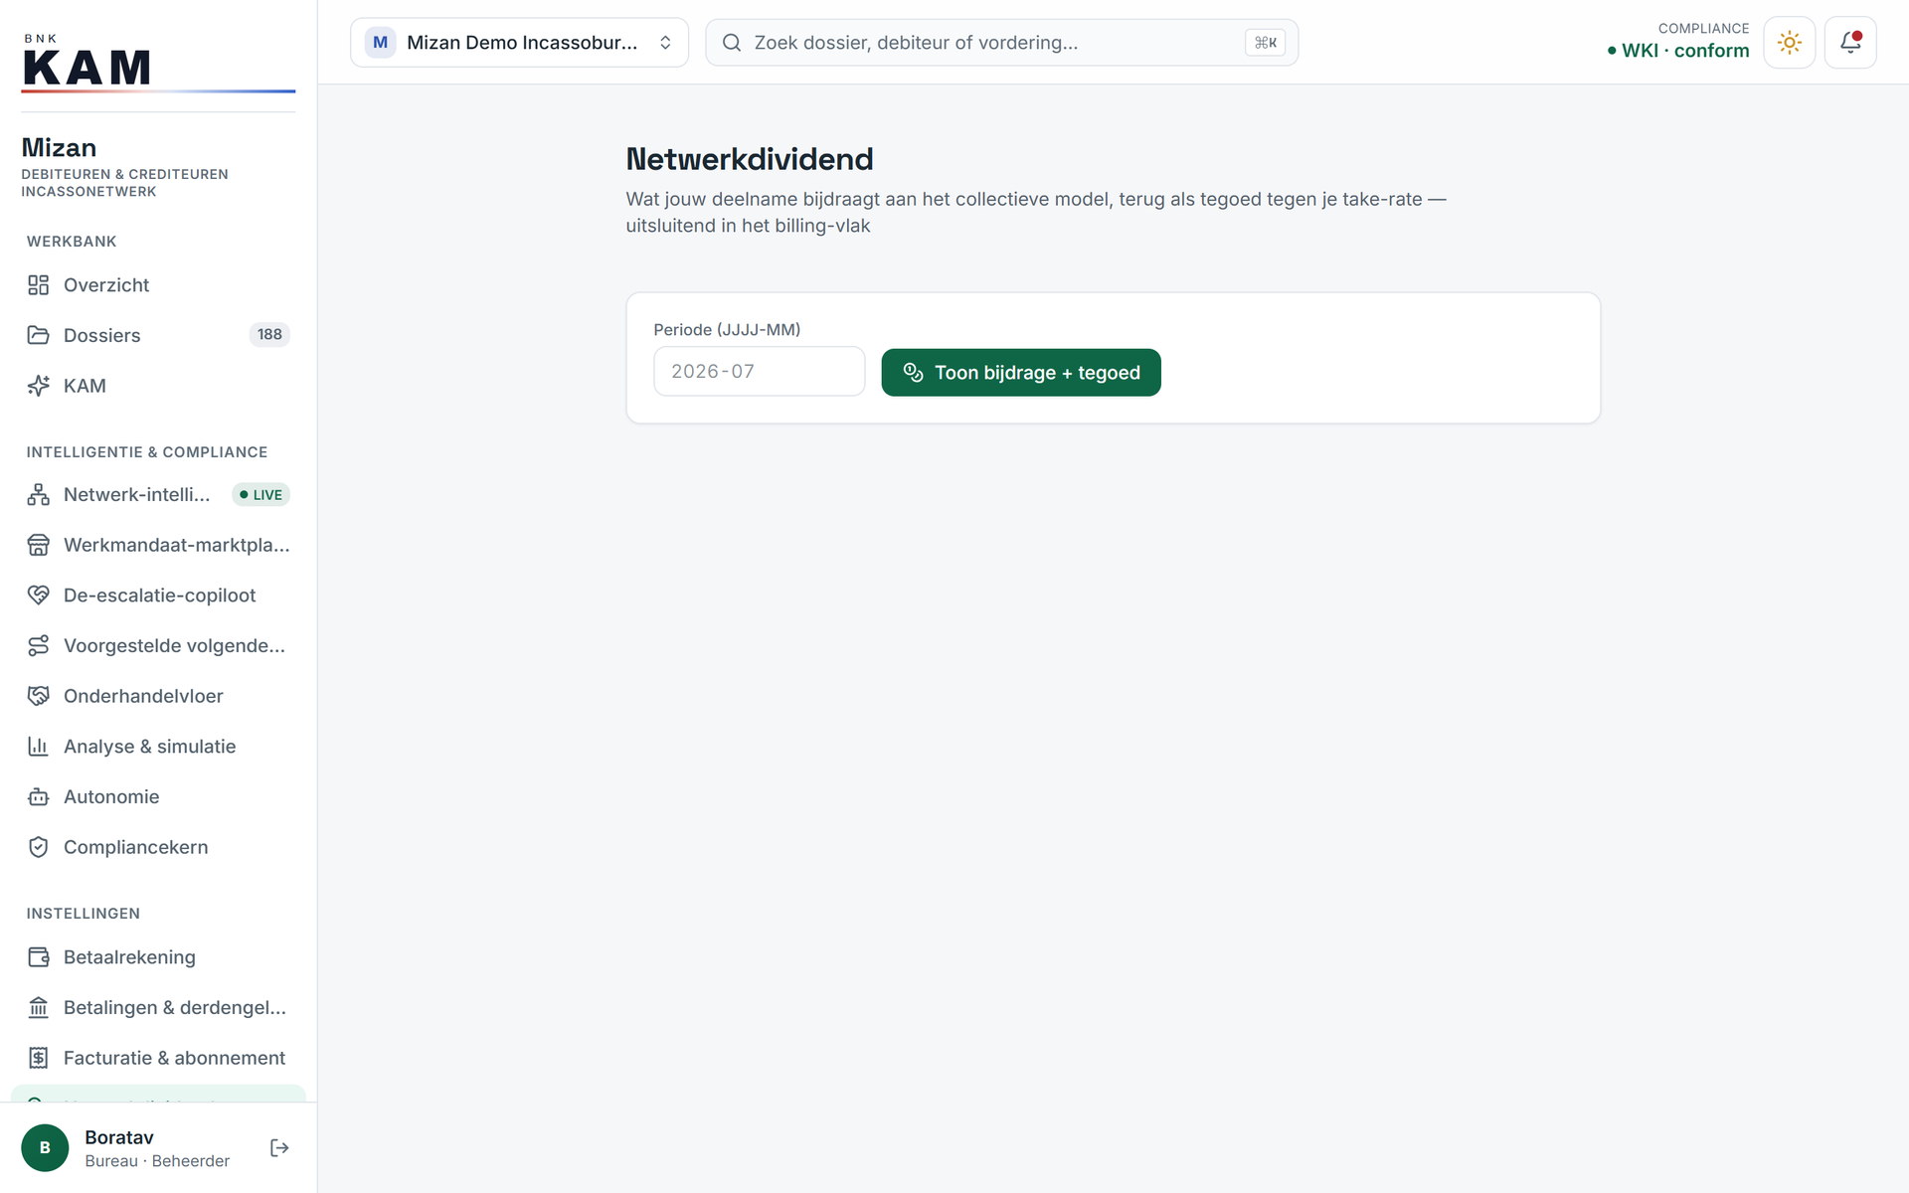This screenshot has height=1193, width=1909.
Task: Focus the Zoek dossier search bar
Action: click(1001, 43)
